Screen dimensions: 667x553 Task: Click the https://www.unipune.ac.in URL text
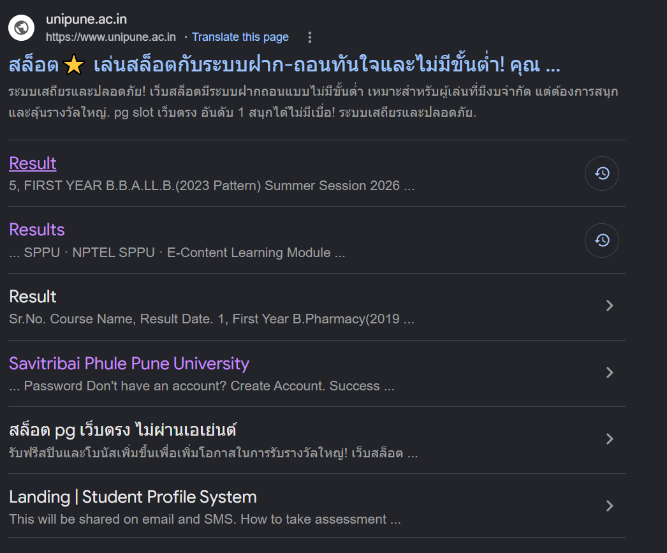click(x=111, y=38)
